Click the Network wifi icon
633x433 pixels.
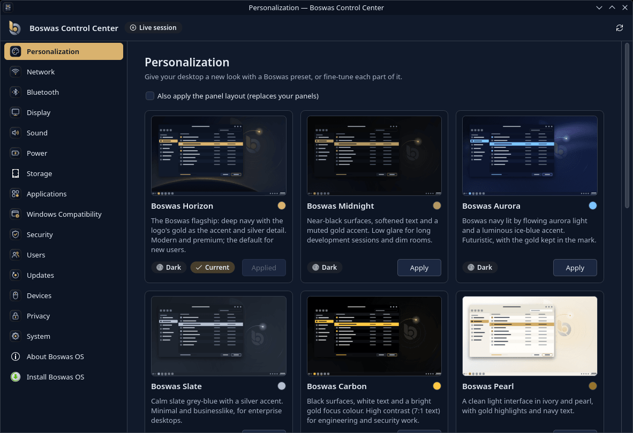(x=16, y=72)
